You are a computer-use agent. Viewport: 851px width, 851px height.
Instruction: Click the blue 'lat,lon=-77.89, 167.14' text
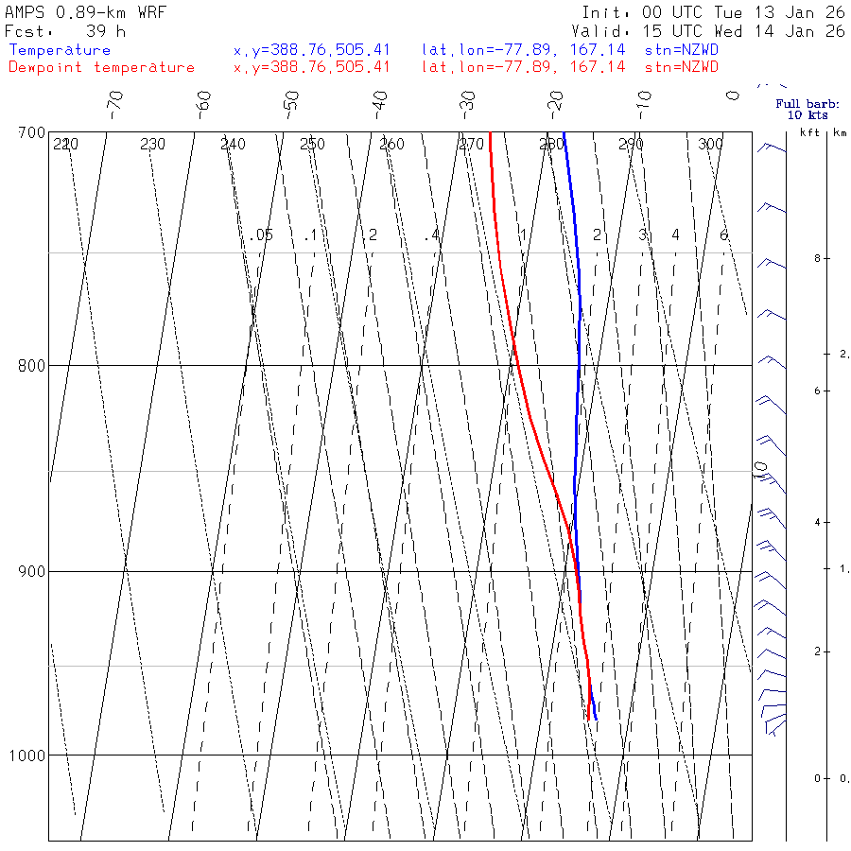(x=523, y=50)
